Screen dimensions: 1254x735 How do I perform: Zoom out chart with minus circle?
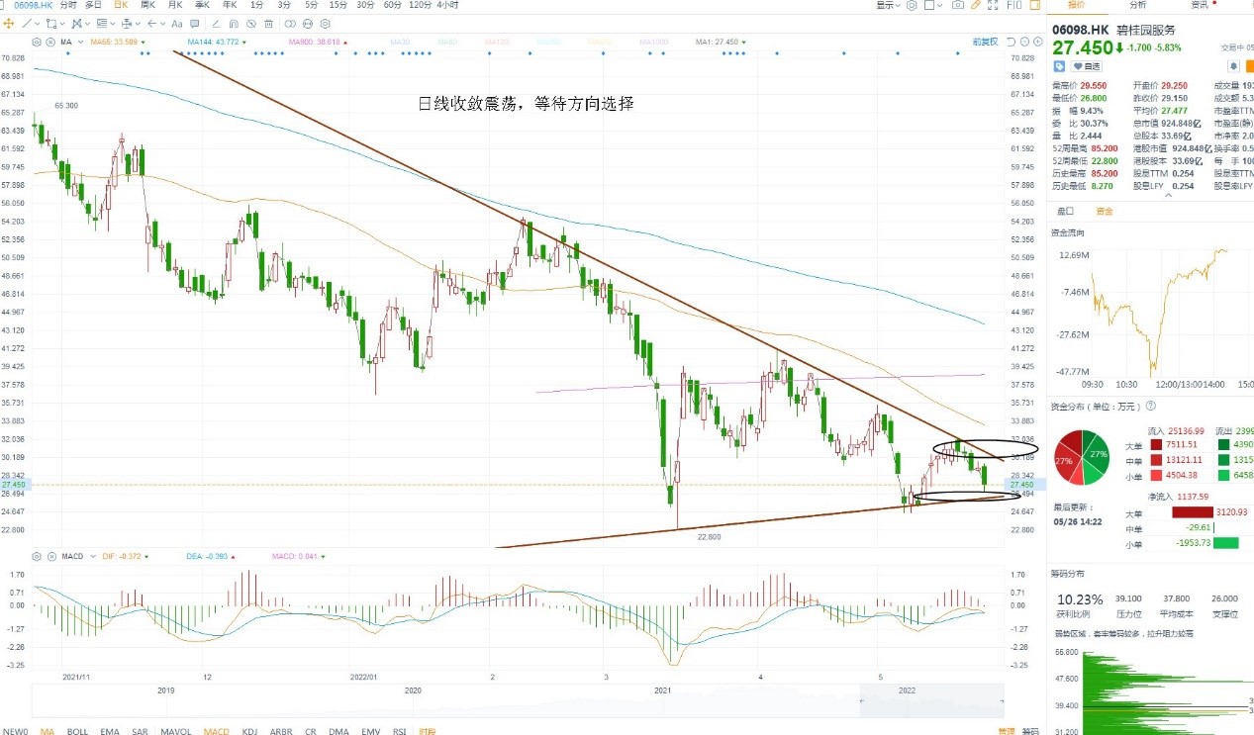coord(1024,42)
